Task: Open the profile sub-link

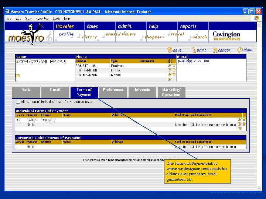Action: [x=66, y=34]
